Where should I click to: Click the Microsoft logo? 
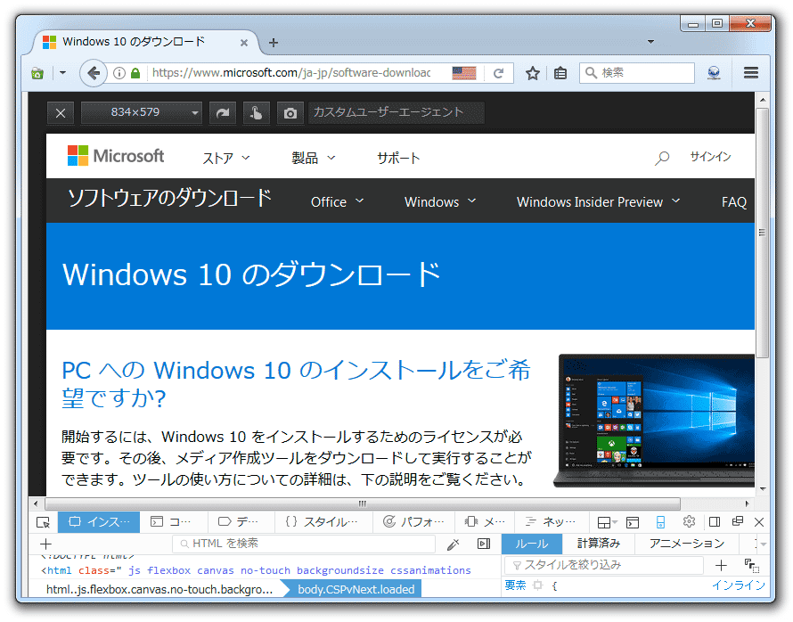coord(116,156)
